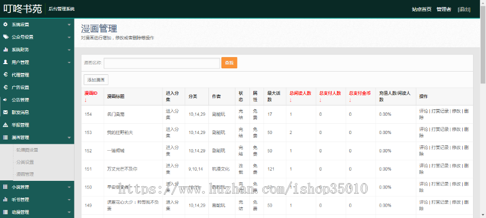Click the grid icon beside 小说管理
Viewport: 486px width, 218px height.
click(5, 187)
